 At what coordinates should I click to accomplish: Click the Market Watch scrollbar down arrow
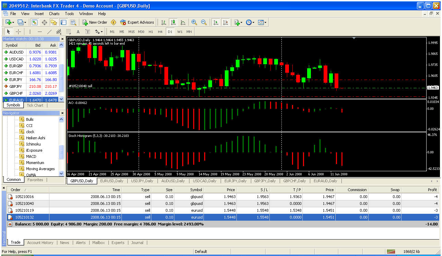61,99
